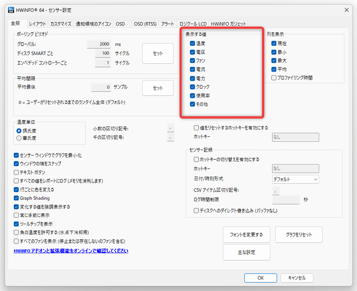Click the グローバル polling period field
This screenshot has height=291, width=357.
point(99,44)
